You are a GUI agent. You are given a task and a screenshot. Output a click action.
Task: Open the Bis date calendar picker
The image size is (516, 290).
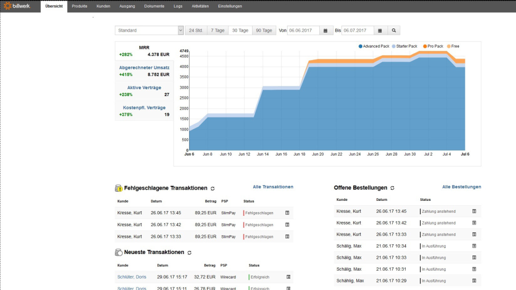(x=380, y=31)
